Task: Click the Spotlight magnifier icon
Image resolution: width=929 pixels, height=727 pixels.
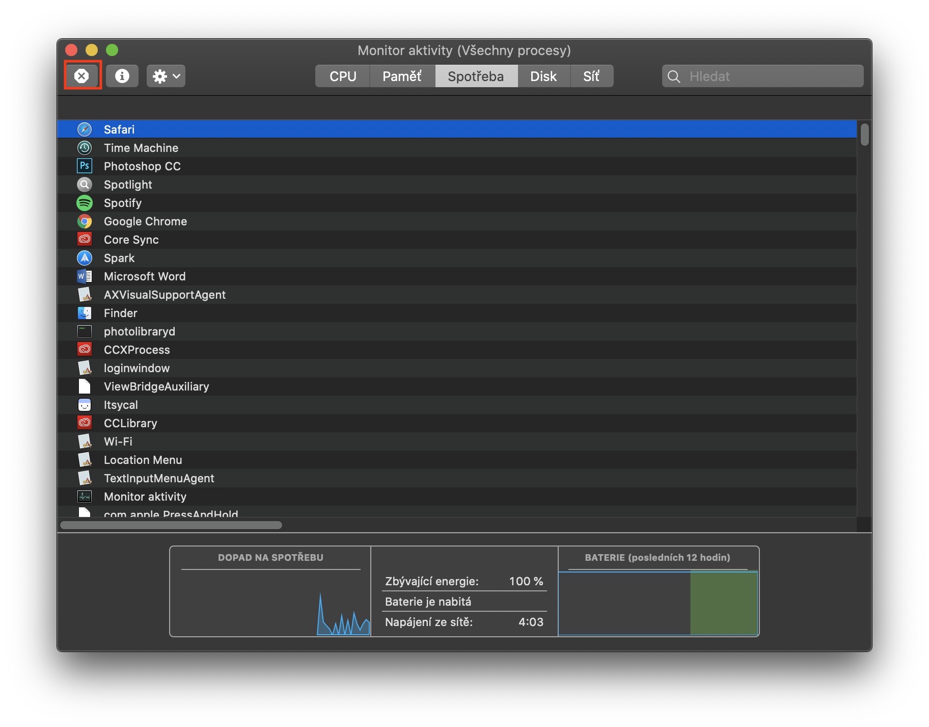Action: click(85, 185)
